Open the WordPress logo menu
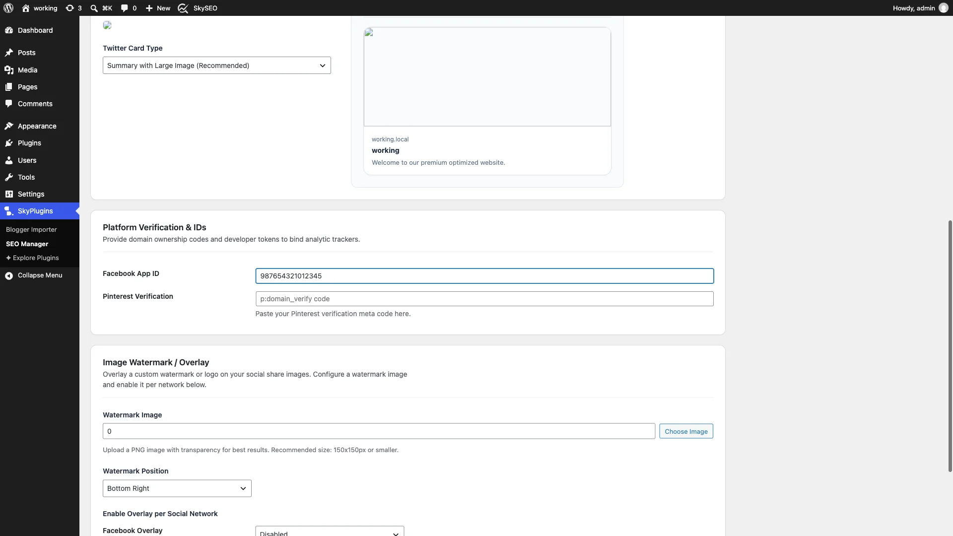 tap(8, 8)
